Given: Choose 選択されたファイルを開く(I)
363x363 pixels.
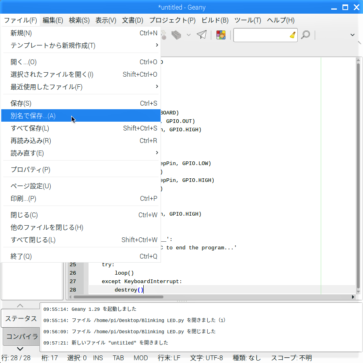Looking at the screenshot, I should click(x=81, y=75).
